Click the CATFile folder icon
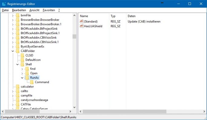The height and width of the screenshot is (120, 207). pyautogui.click(x=18, y=105)
